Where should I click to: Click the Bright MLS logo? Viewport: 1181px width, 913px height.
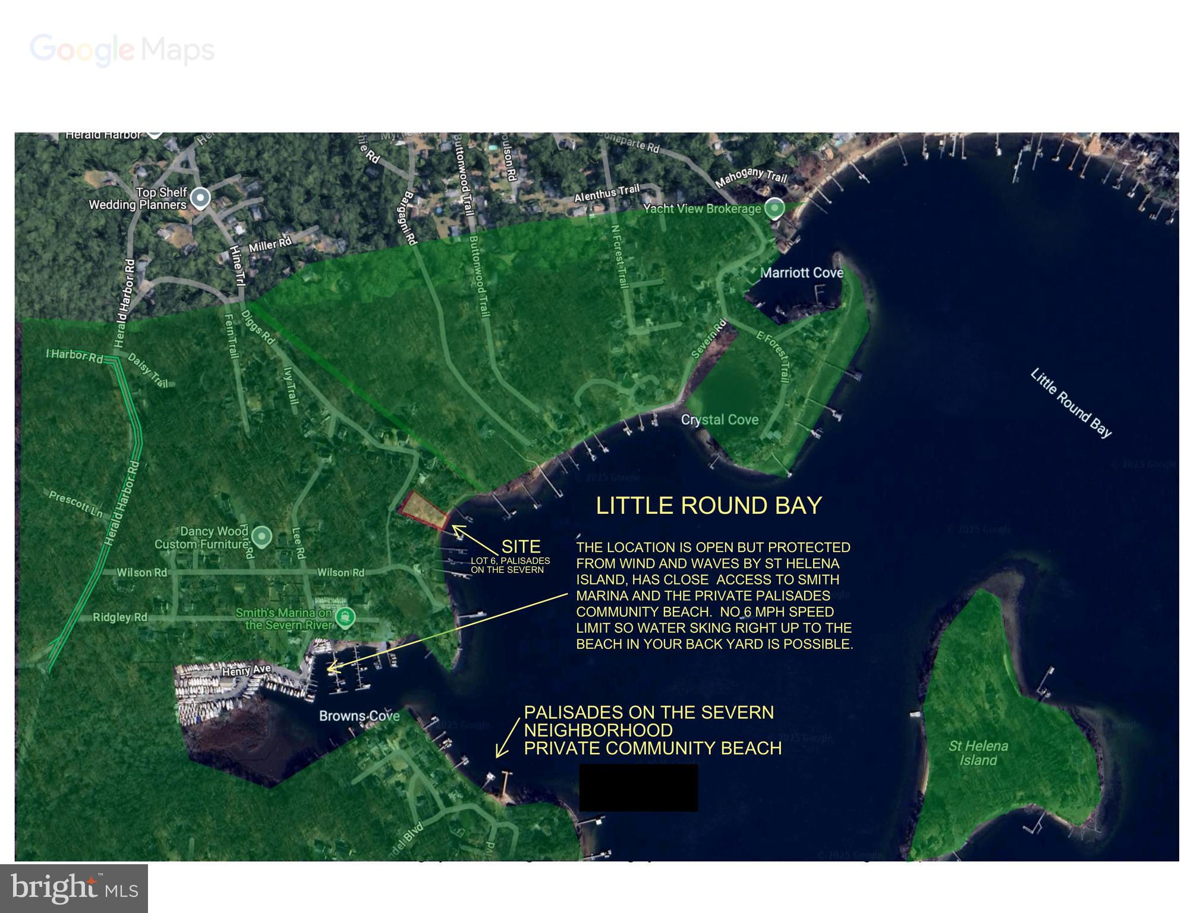tap(74, 888)
